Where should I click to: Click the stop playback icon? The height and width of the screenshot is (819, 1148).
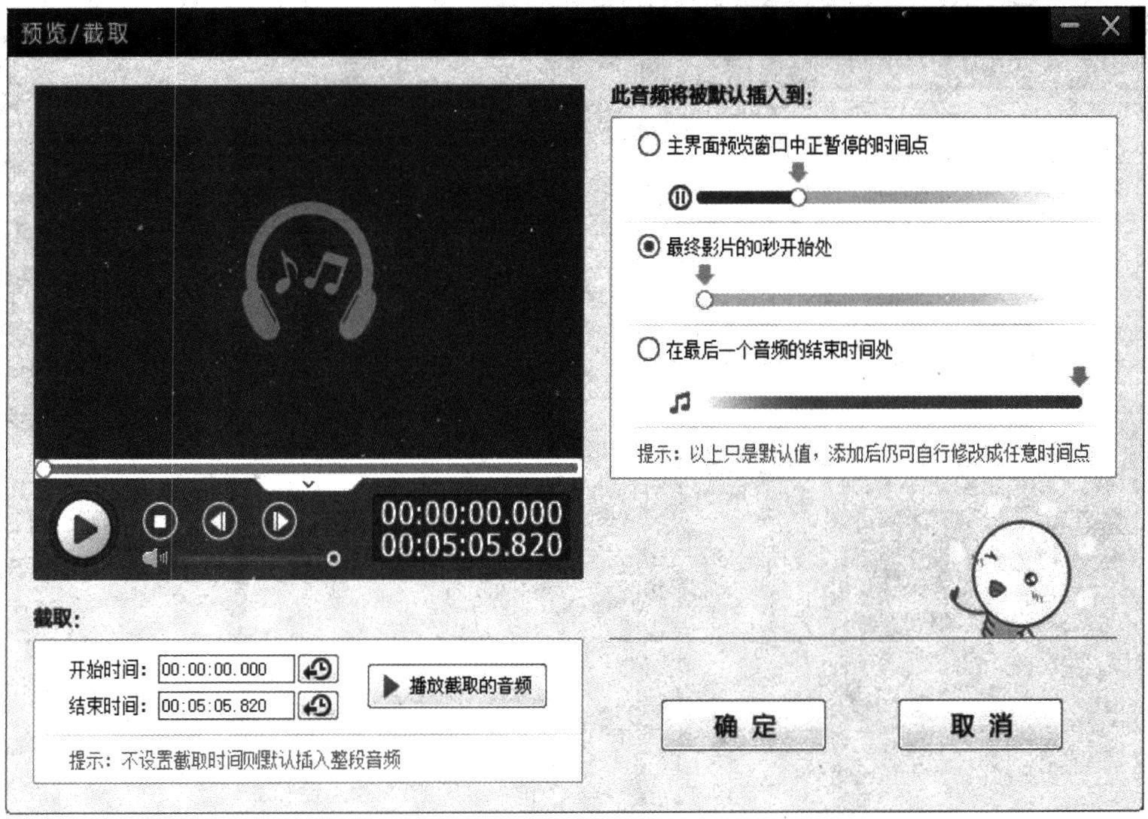click(x=160, y=521)
